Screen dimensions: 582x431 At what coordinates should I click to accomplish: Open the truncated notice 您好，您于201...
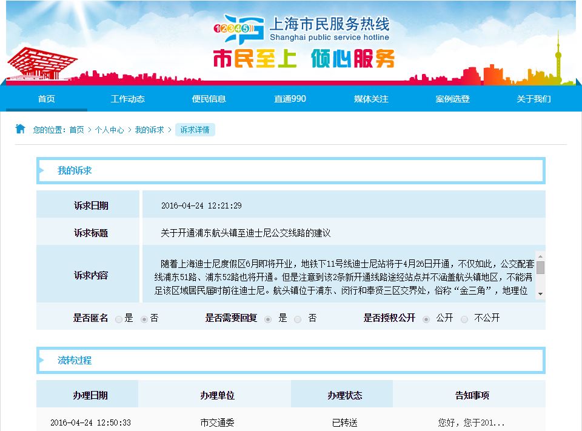[472, 423]
